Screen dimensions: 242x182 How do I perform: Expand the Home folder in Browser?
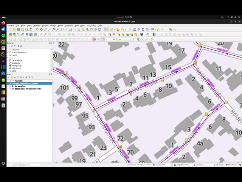click(8, 55)
